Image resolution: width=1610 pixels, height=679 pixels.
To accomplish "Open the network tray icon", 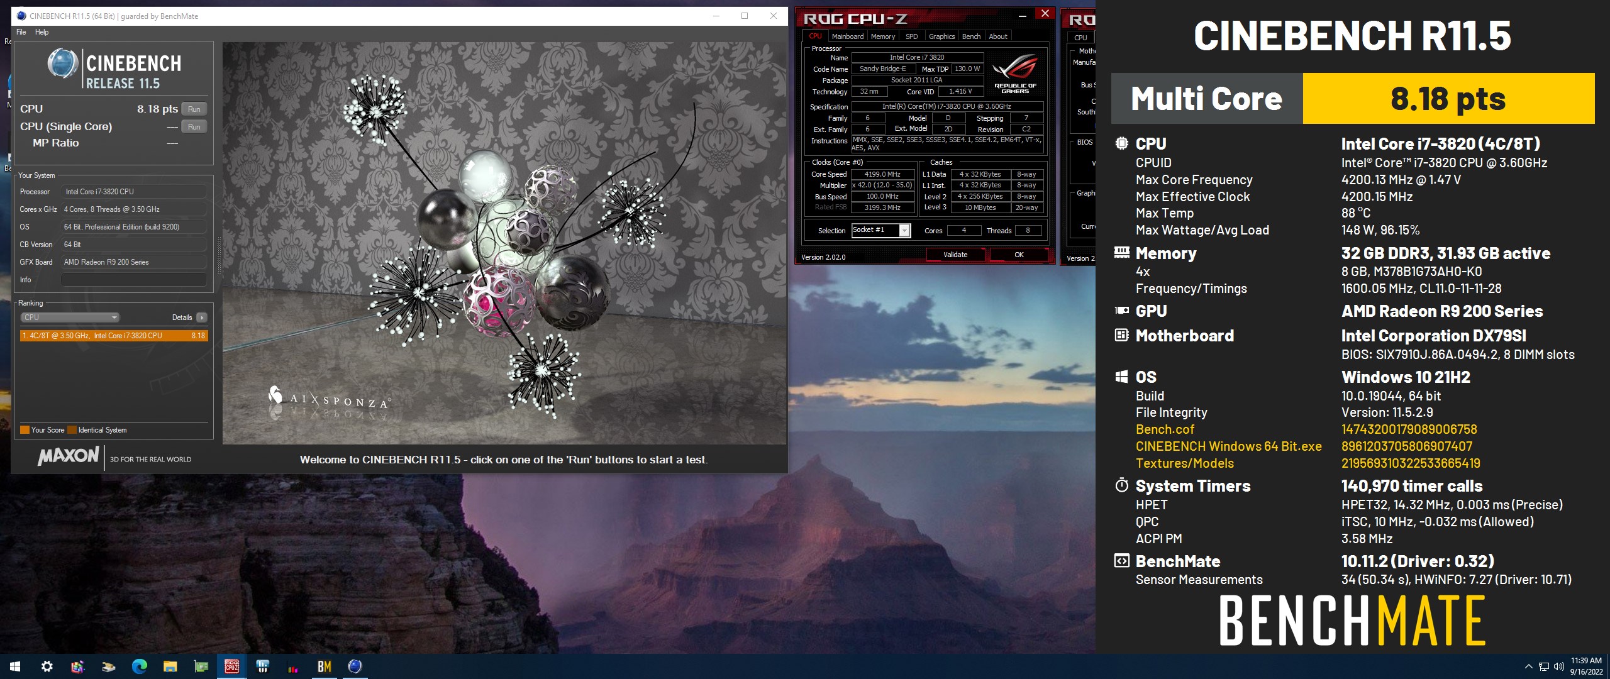I will (1544, 666).
